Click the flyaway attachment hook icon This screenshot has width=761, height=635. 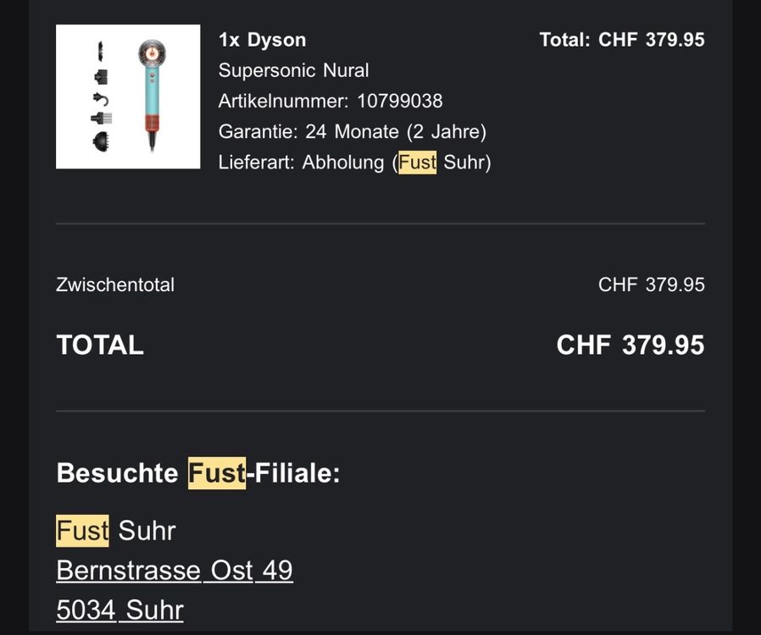tap(101, 98)
